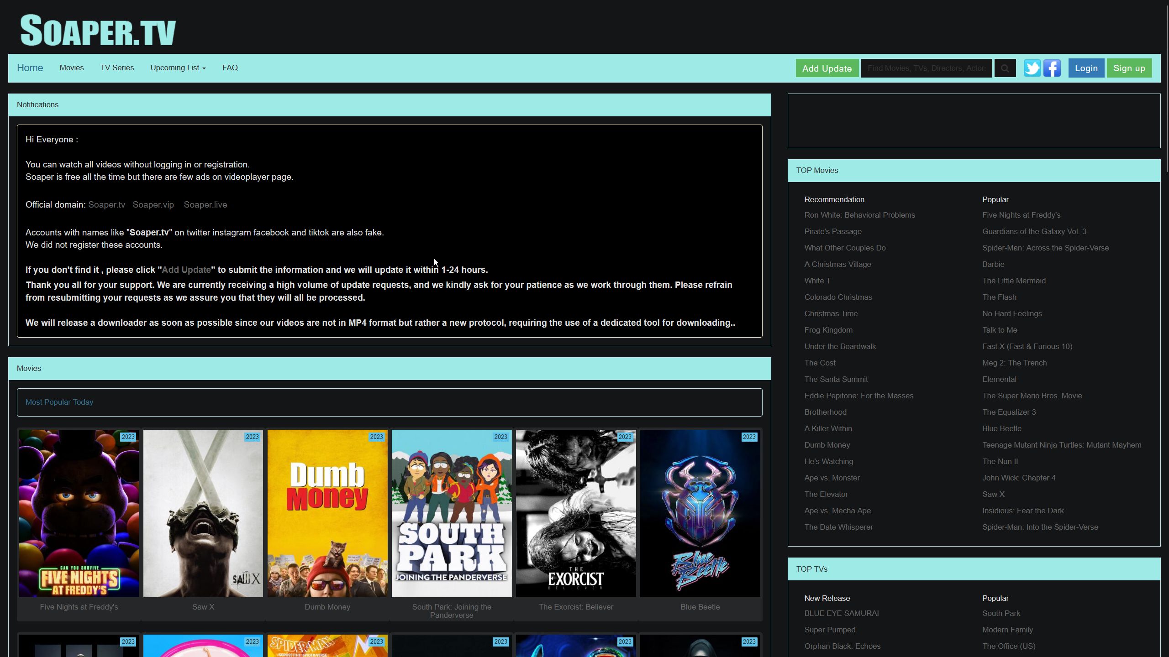
Task: Expand the Upcoming List dropdown menu
Action: point(178,68)
